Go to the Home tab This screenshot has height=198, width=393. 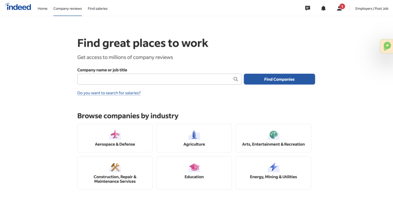pos(42,8)
